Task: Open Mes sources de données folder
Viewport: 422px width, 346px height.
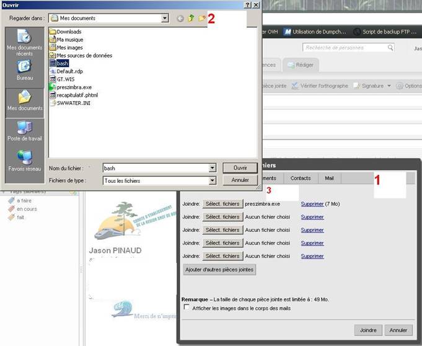Action: point(81,55)
